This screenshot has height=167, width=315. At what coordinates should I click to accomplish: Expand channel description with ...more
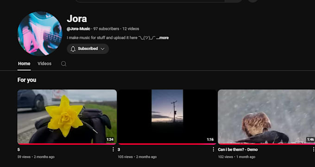(162, 38)
